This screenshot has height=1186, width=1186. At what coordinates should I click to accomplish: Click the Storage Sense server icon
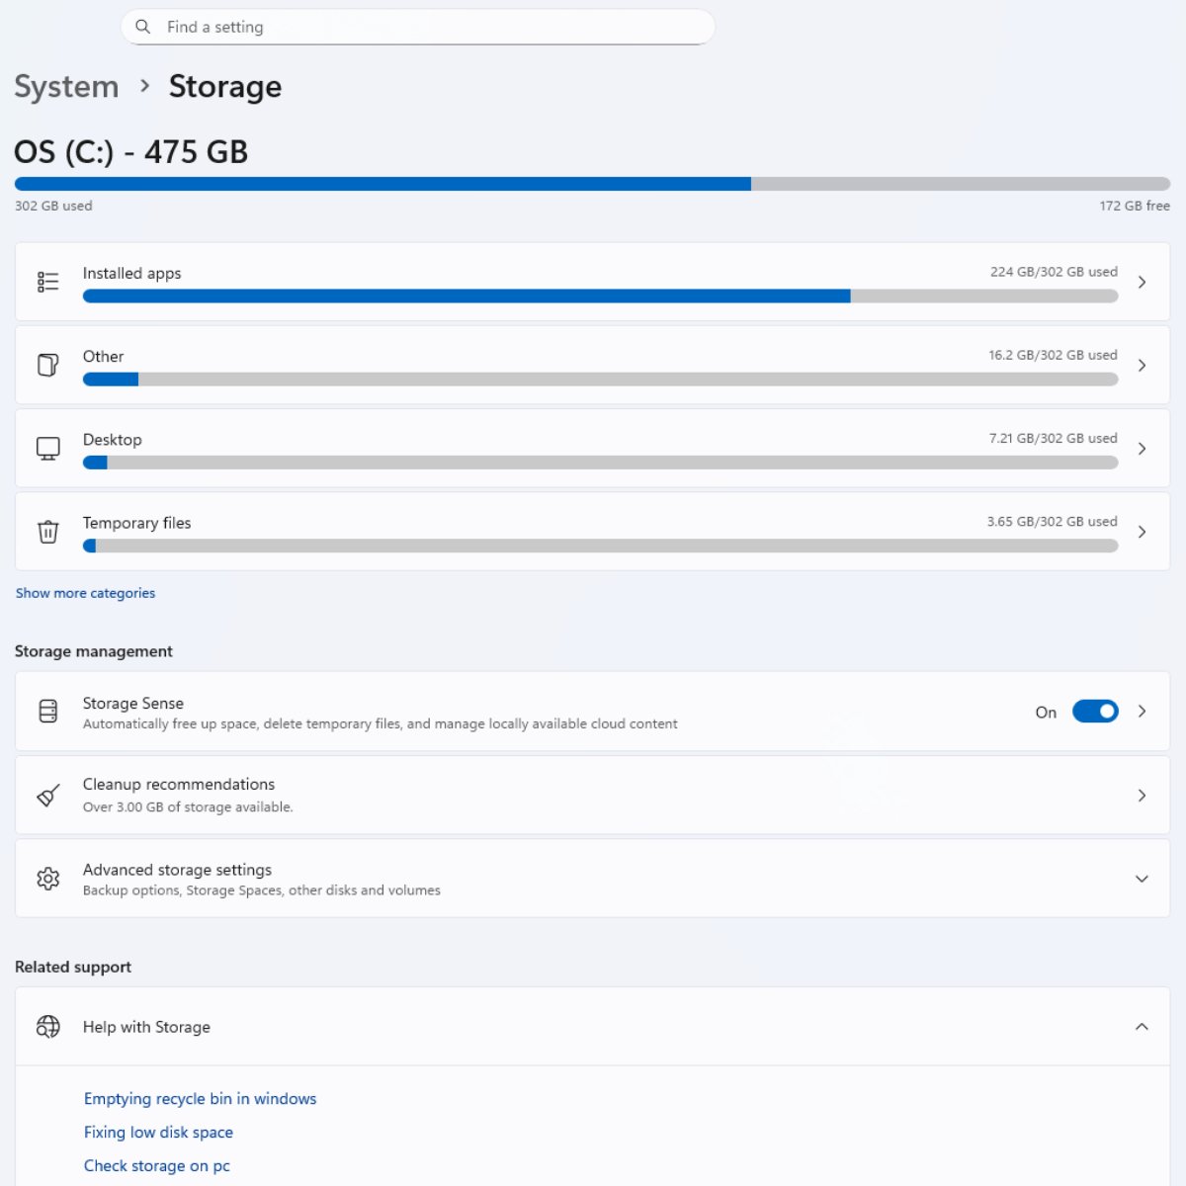47,711
